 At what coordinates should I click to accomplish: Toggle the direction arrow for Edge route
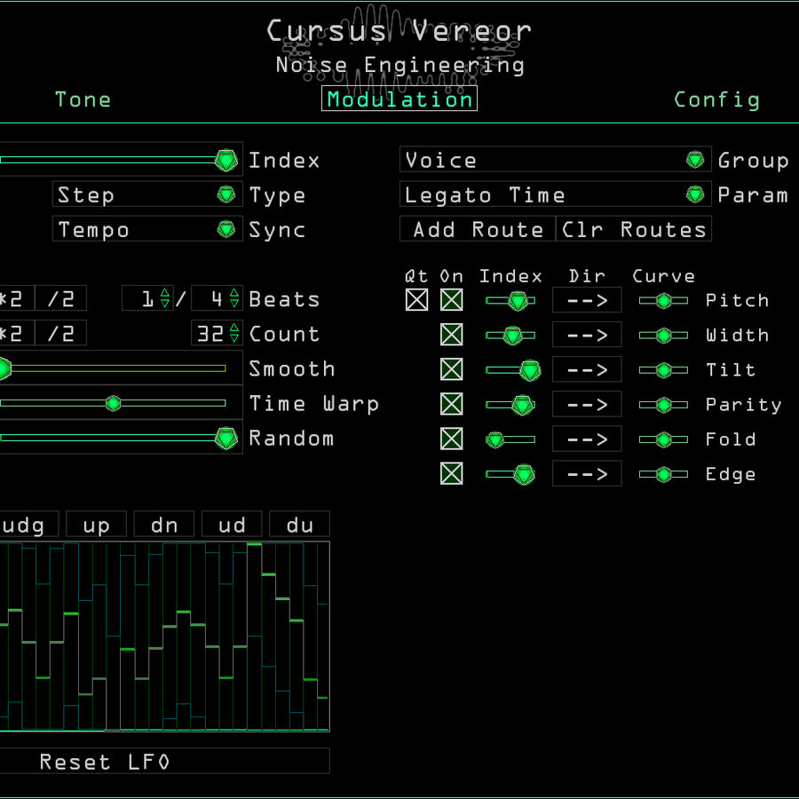coord(587,474)
